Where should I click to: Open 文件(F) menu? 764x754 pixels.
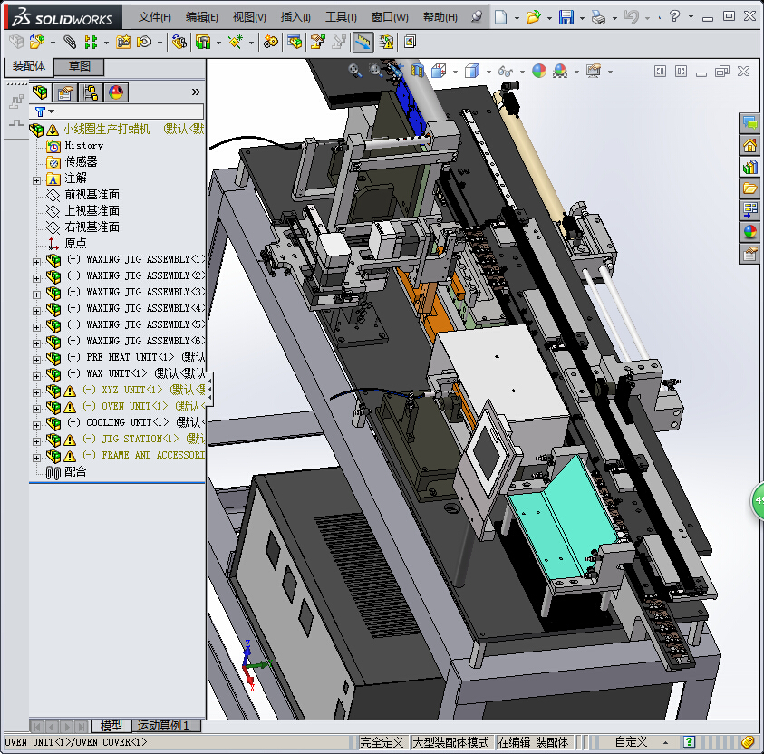(154, 17)
